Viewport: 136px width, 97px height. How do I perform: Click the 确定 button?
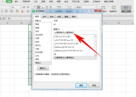click(81, 85)
